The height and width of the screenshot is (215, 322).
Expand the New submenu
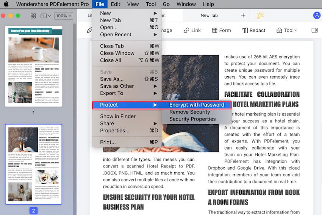tap(127, 13)
